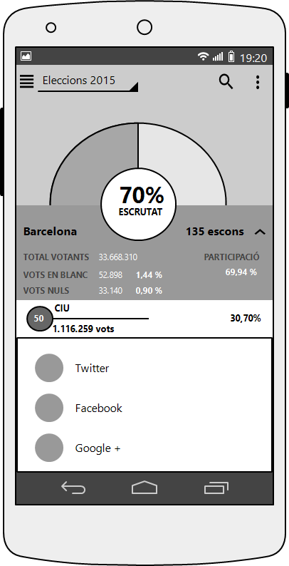Select the Twitter circle icon
This screenshot has width=289, height=566.
[x=49, y=368]
